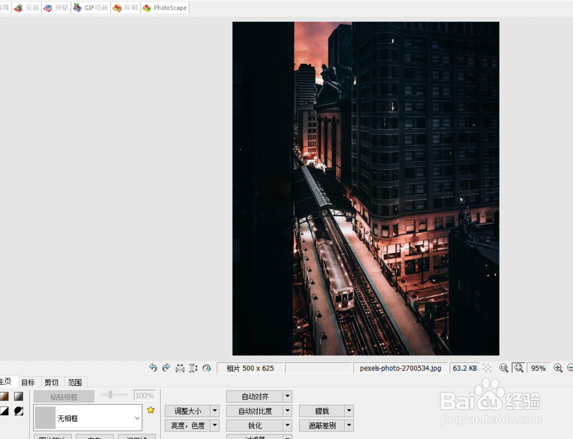The image size is (573, 439).
Task: Click the 63.2 KB file size
Action: [465, 368]
